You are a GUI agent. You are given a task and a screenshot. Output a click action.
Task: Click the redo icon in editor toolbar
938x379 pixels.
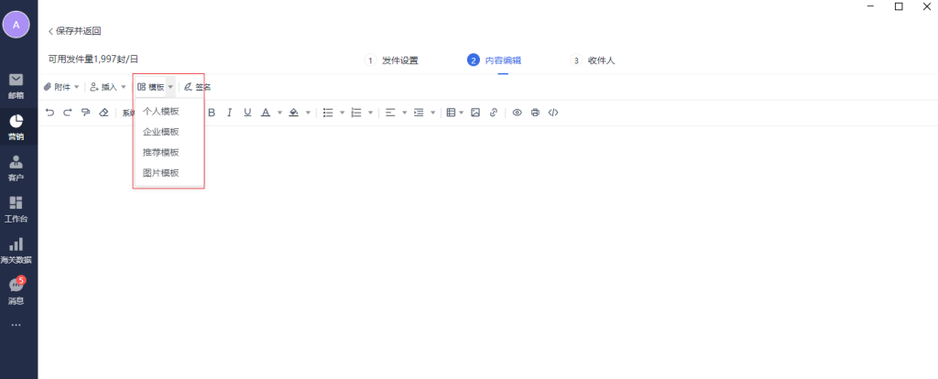67,113
